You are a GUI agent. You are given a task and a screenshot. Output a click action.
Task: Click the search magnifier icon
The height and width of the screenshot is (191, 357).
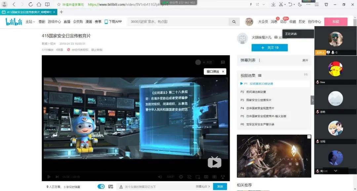pyautogui.click(x=234, y=22)
